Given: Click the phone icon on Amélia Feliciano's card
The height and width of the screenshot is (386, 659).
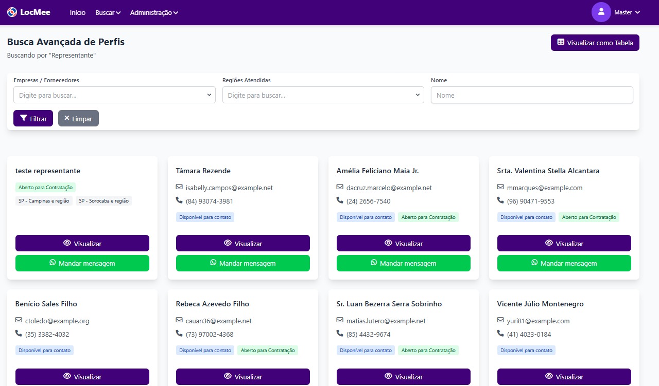Looking at the screenshot, I should click(340, 200).
